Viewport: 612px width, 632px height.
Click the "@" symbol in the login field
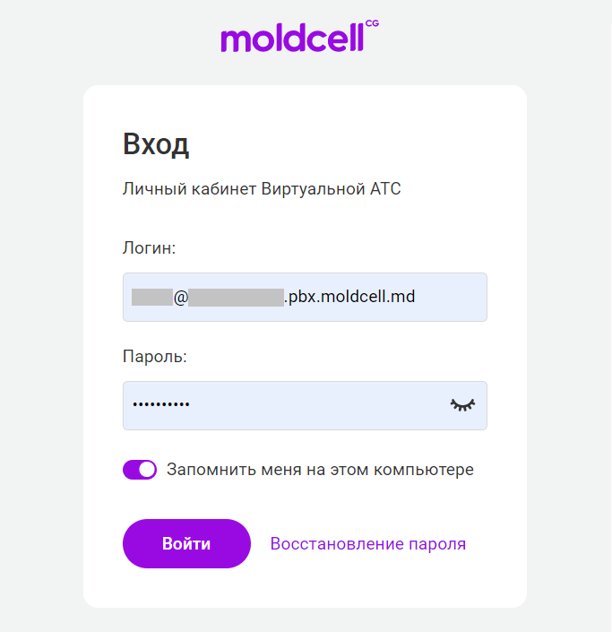pyautogui.click(x=181, y=297)
